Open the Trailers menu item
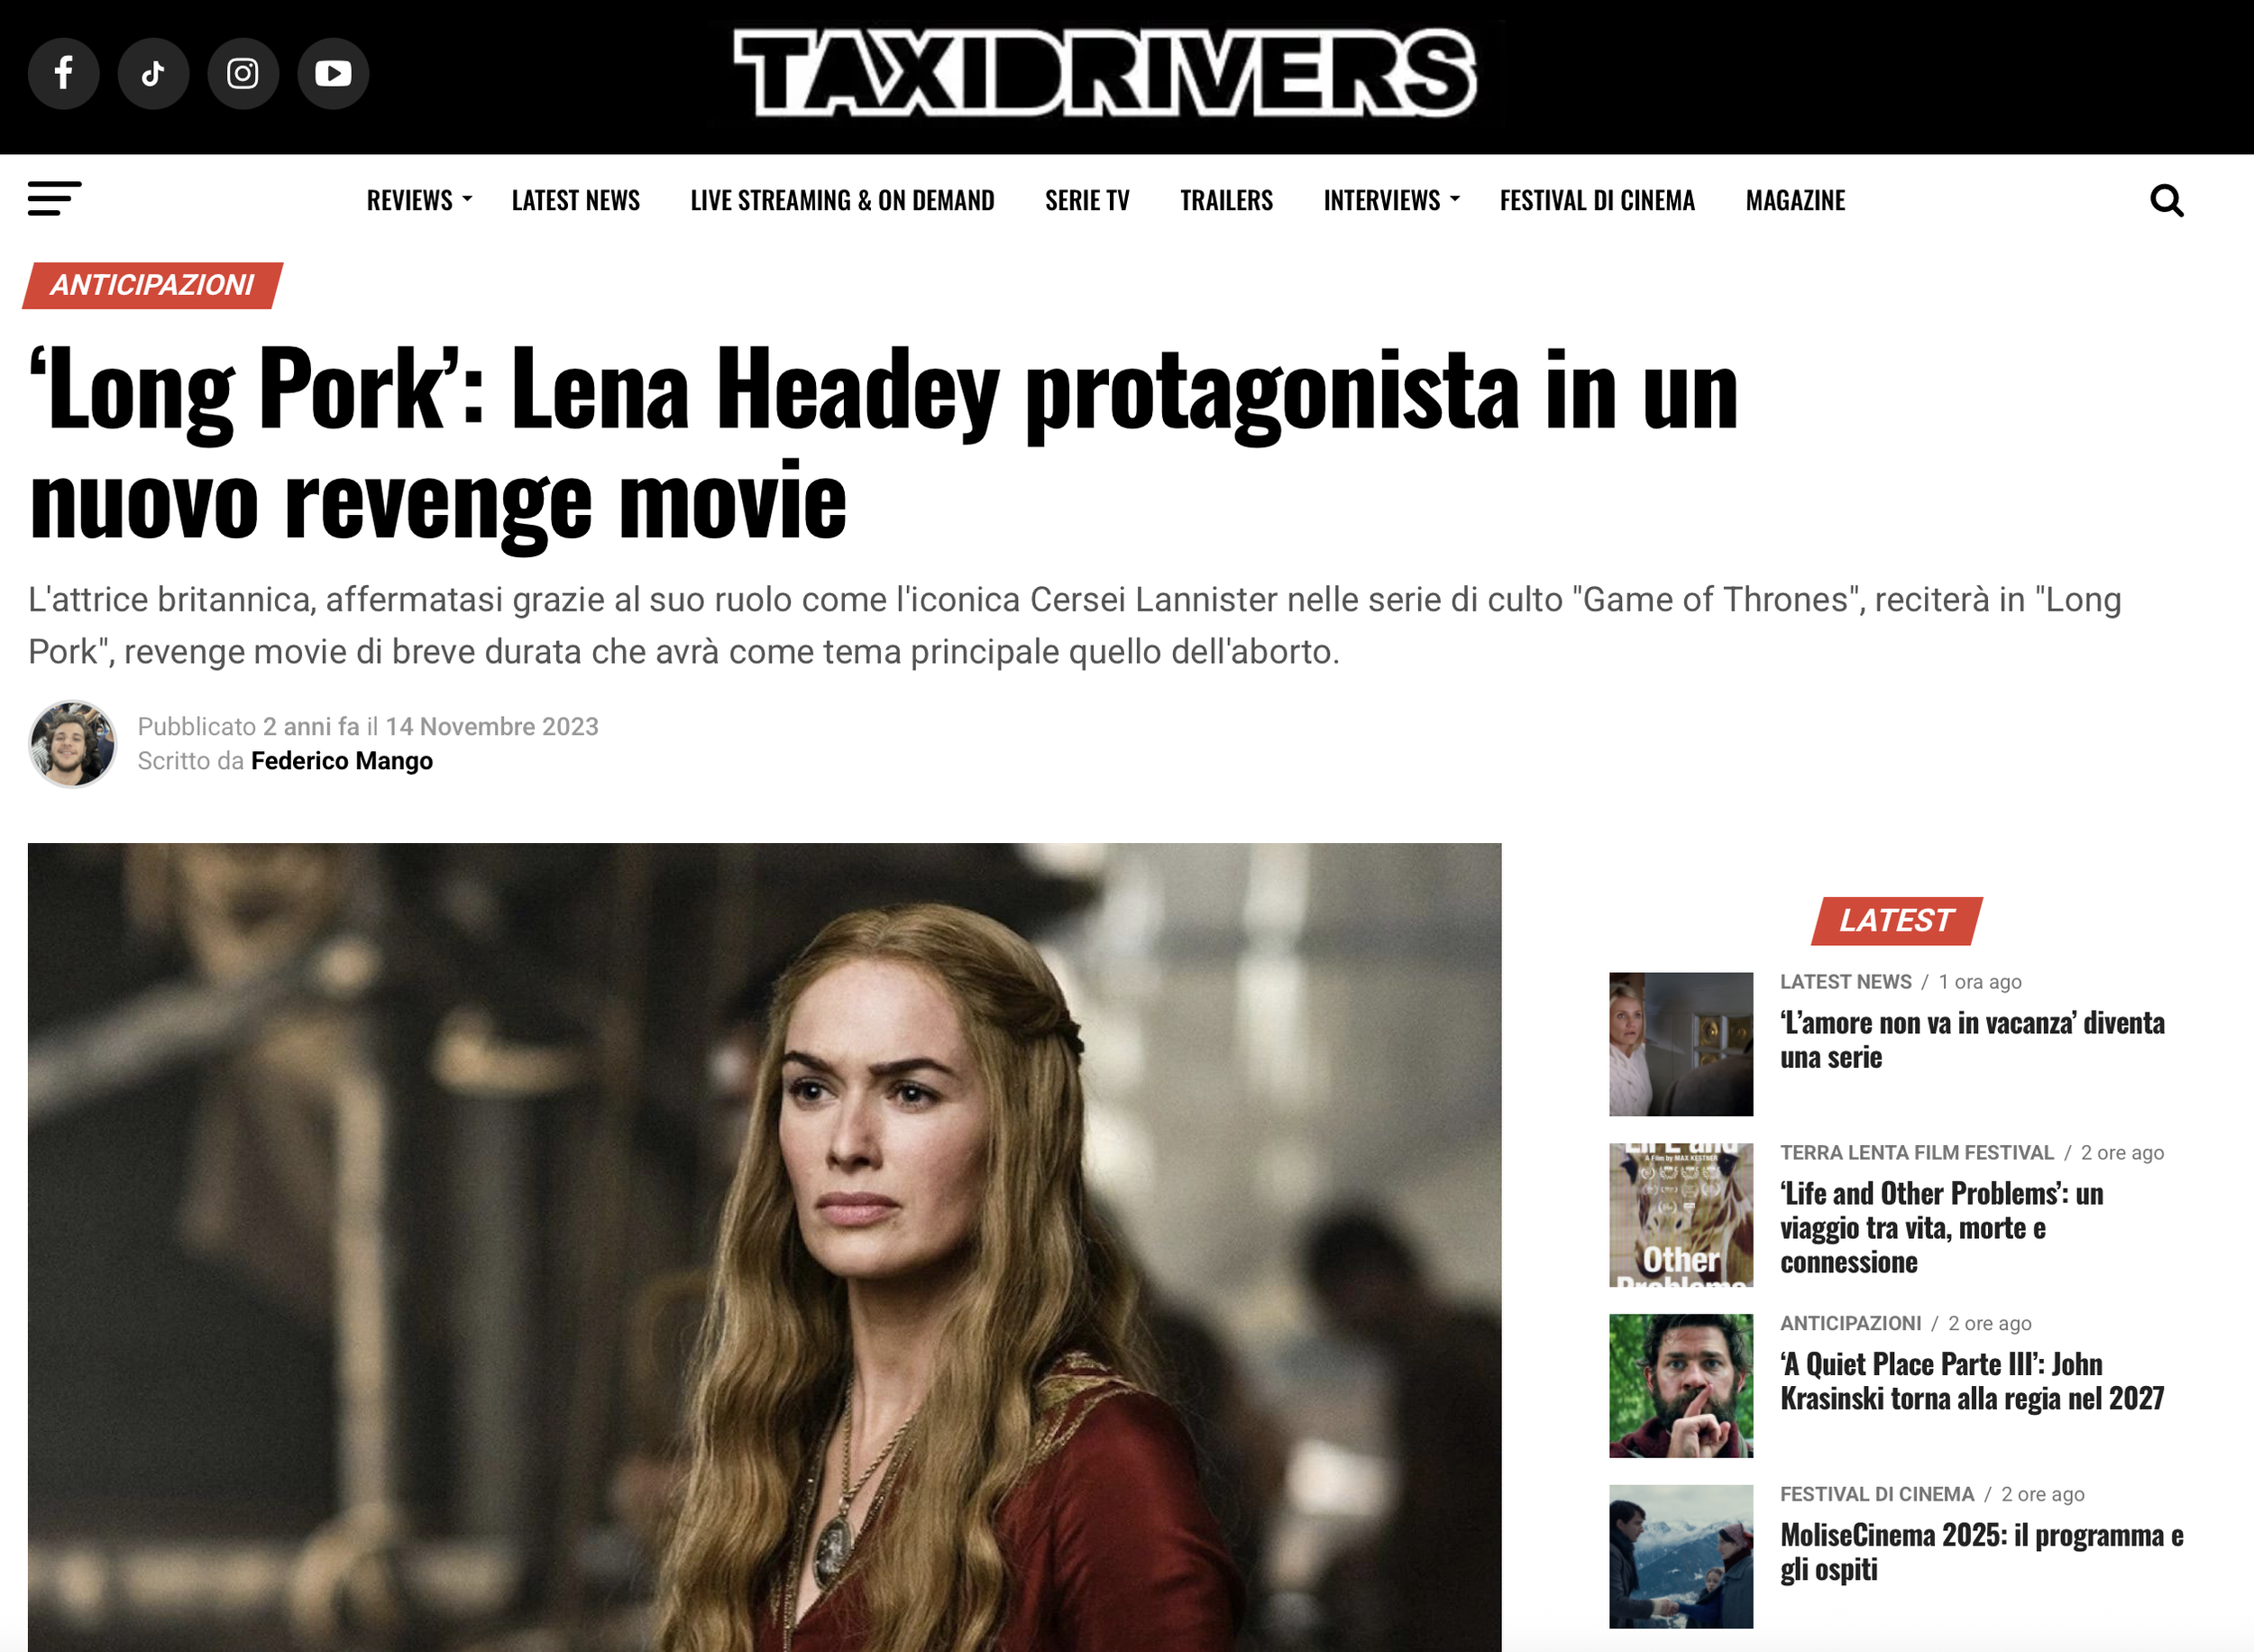This screenshot has height=1652, width=2254. pos(1226,200)
